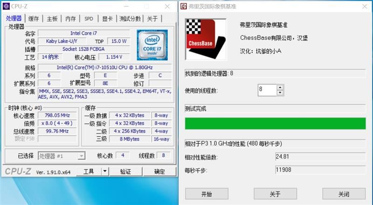Click the TDP value 15.0 W

[119, 41]
